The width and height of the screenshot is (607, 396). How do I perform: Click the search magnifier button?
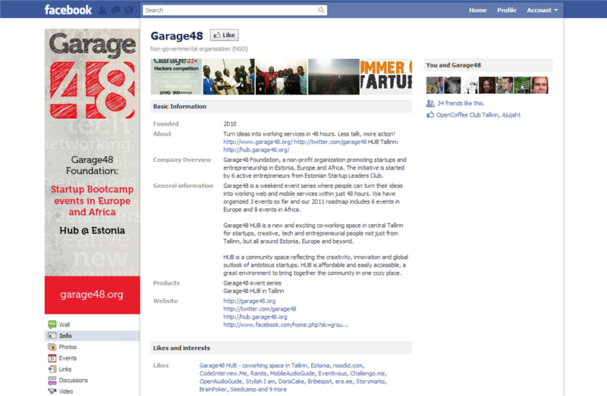point(321,10)
